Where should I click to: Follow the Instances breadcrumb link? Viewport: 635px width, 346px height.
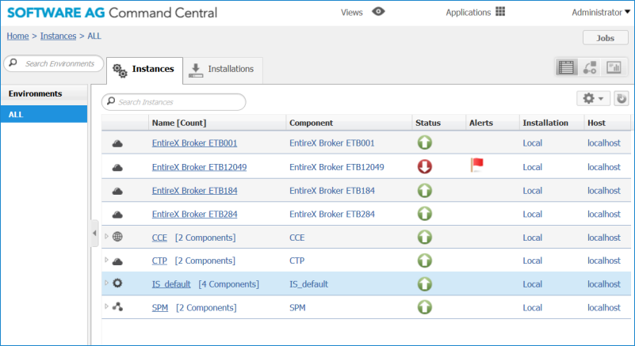59,36
